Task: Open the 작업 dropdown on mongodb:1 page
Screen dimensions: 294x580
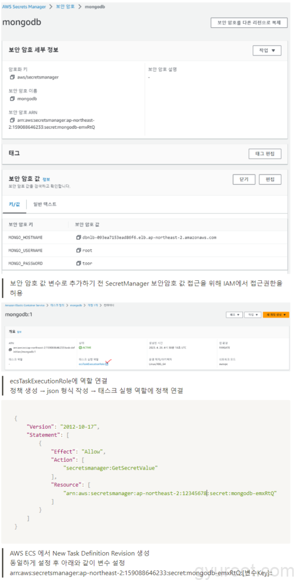Action: coord(253,315)
